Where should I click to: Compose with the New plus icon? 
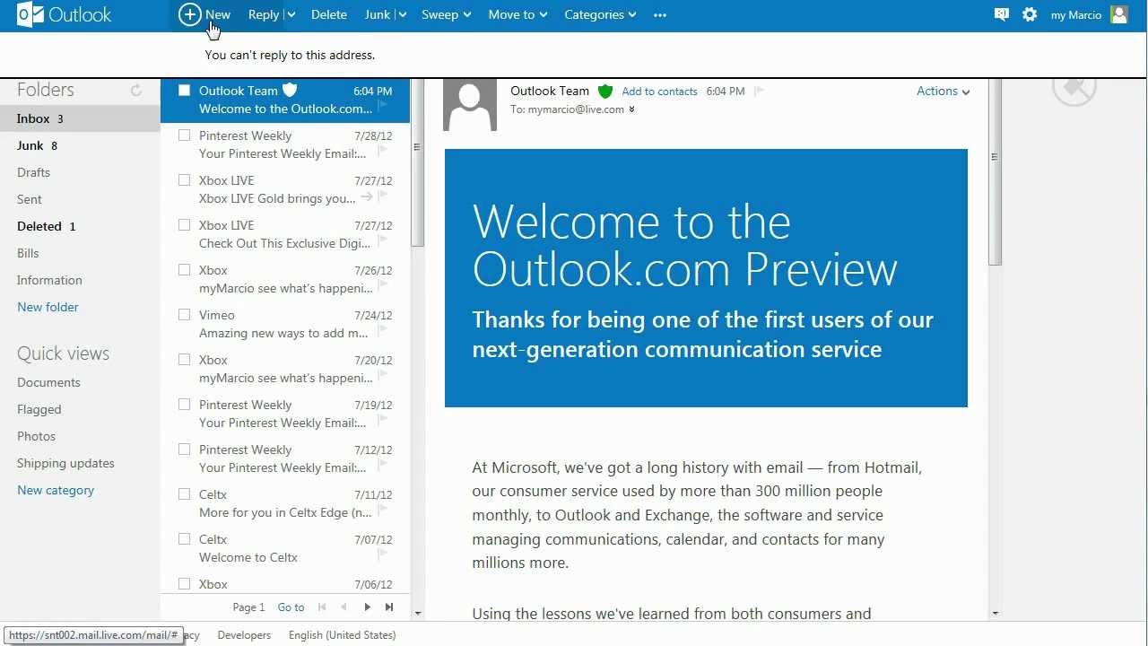point(189,14)
